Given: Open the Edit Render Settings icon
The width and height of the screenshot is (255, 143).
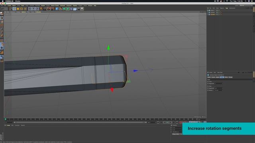Looking at the screenshot, I should 52,9.
